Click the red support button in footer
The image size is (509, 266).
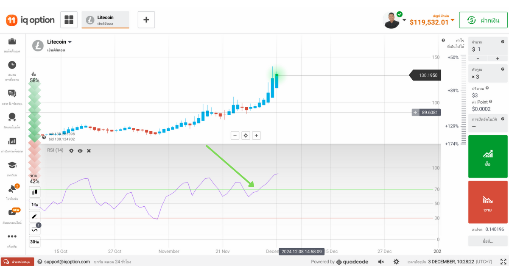coord(17,262)
